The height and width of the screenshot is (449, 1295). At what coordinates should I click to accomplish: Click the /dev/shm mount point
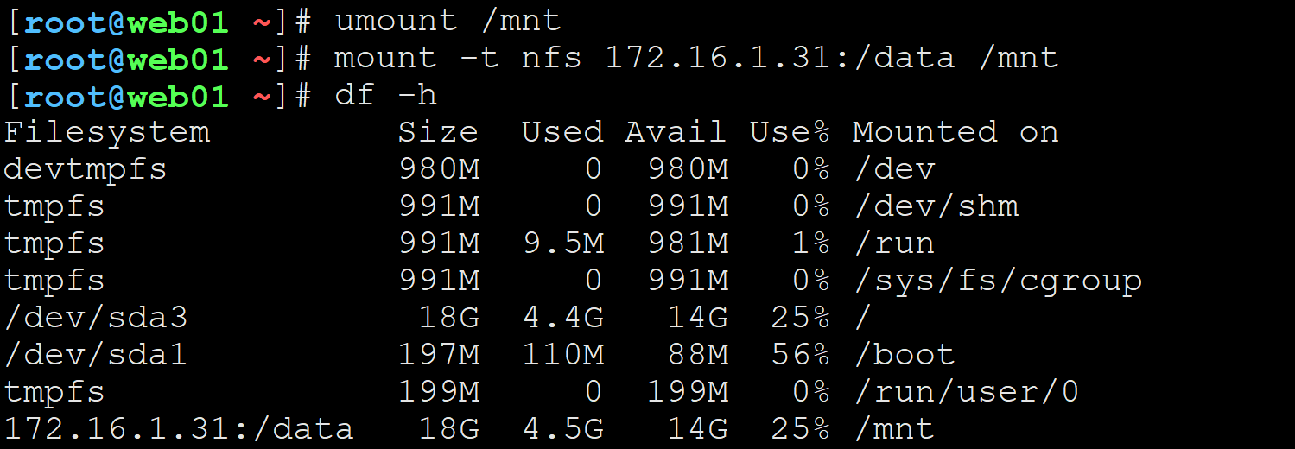click(x=935, y=206)
